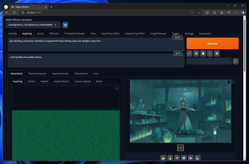The height and width of the screenshot is (164, 249).
Task: Open a new browser tab
Action: [51, 7]
